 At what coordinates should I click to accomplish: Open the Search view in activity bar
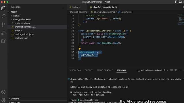[3, 16]
